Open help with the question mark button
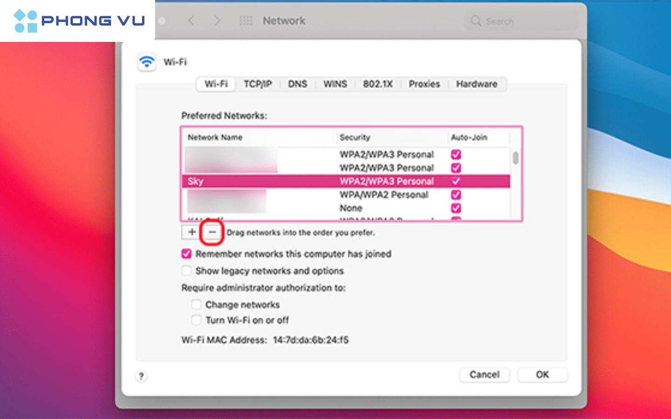 coord(141,376)
